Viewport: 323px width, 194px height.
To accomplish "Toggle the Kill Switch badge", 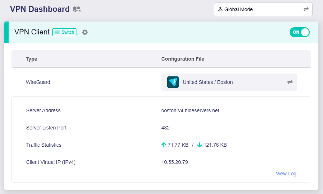I will tap(64, 32).
